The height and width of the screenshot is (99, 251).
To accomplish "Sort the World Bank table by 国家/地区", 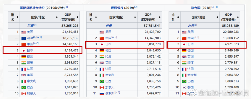I will pos(135,17).
